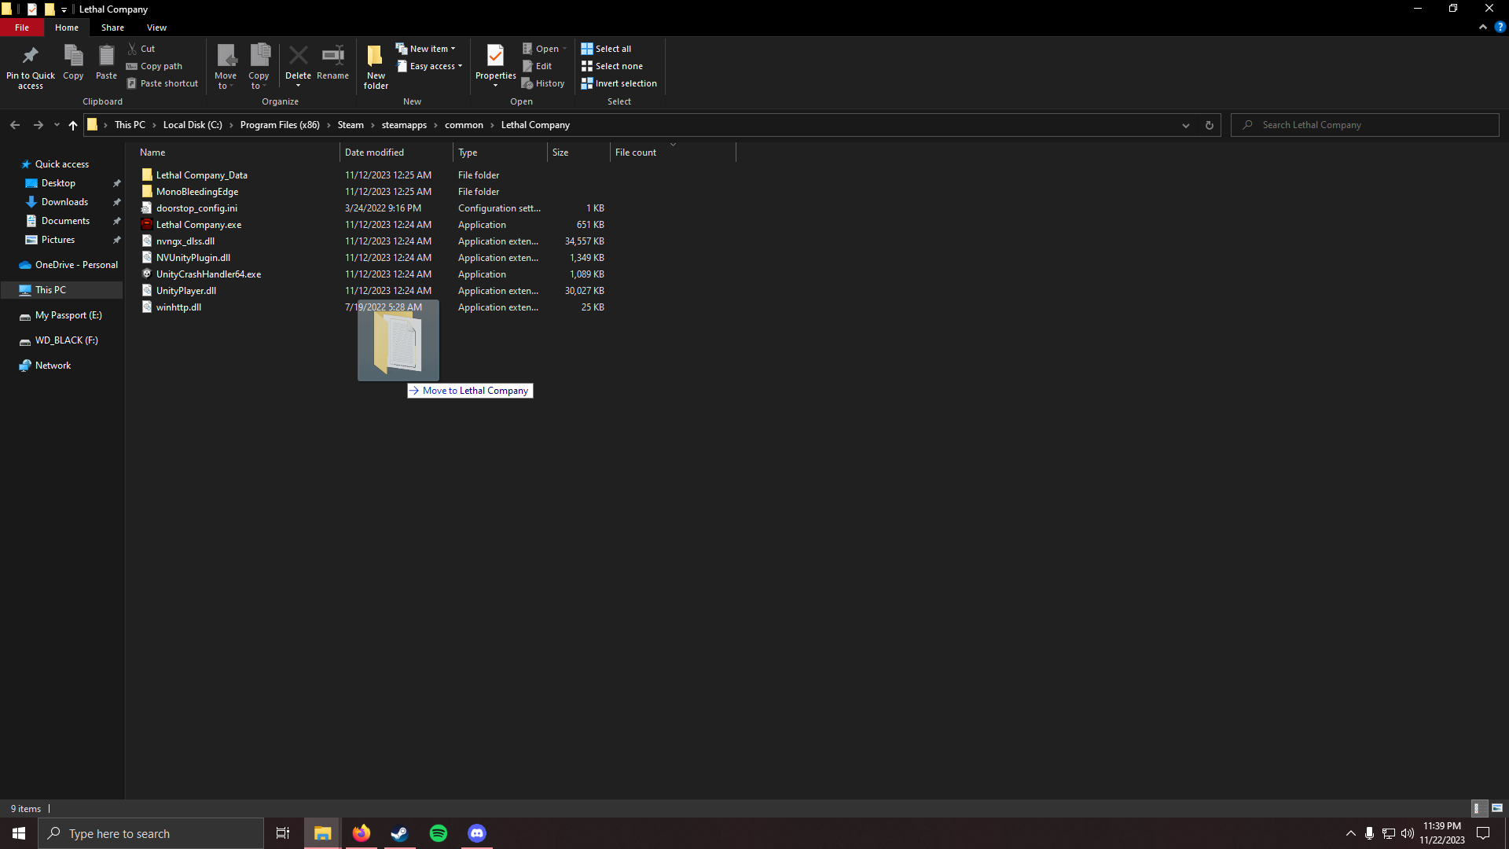Click the Pin to Quick access icon
Image resolution: width=1509 pixels, height=849 pixels.
tap(30, 56)
